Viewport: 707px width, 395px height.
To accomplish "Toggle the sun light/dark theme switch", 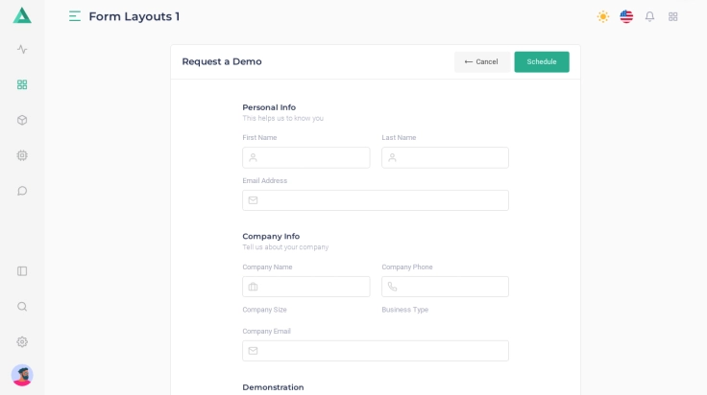I will (x=603, y=16).
